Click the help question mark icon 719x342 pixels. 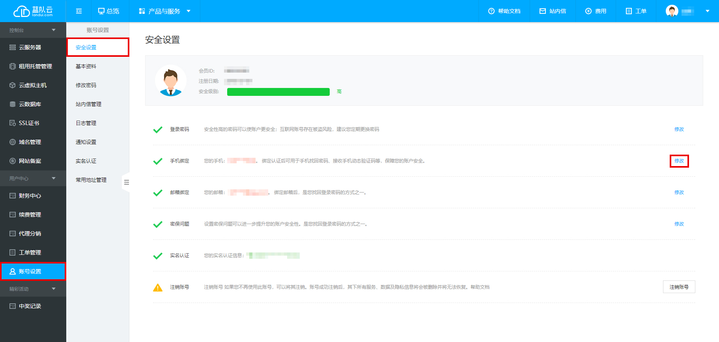point(491,11)
